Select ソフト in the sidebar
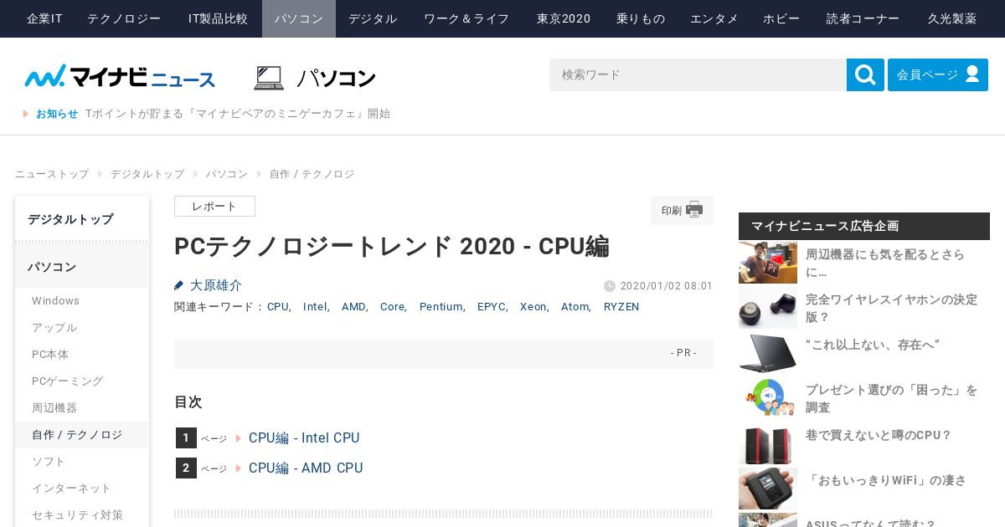Viewport: 1005px width, 527px height. point(82,462)
